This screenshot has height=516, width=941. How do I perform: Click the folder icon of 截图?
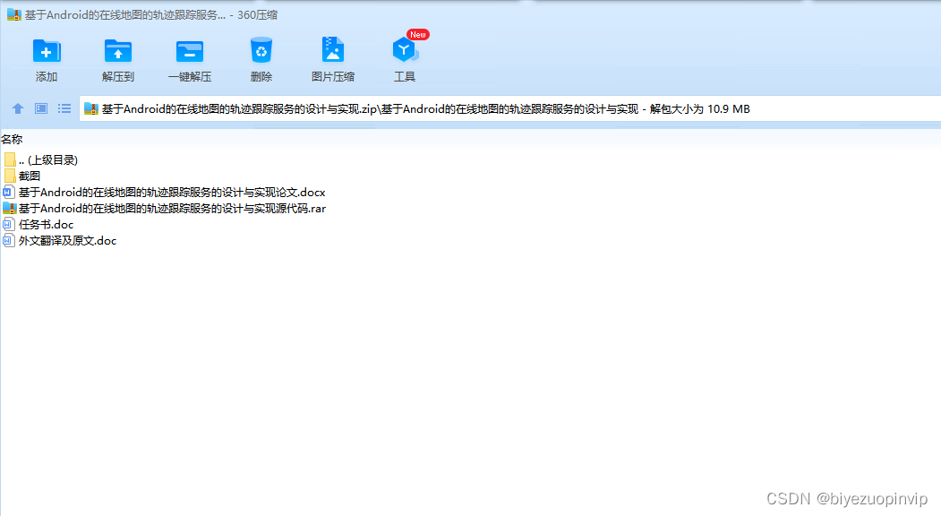pos(10,176)
